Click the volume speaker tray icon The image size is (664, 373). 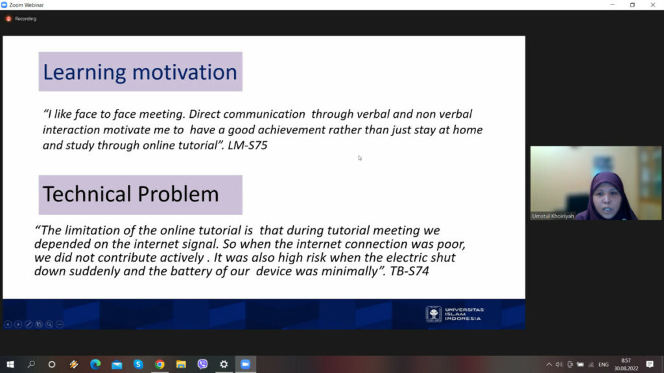(x=559, y=365)
